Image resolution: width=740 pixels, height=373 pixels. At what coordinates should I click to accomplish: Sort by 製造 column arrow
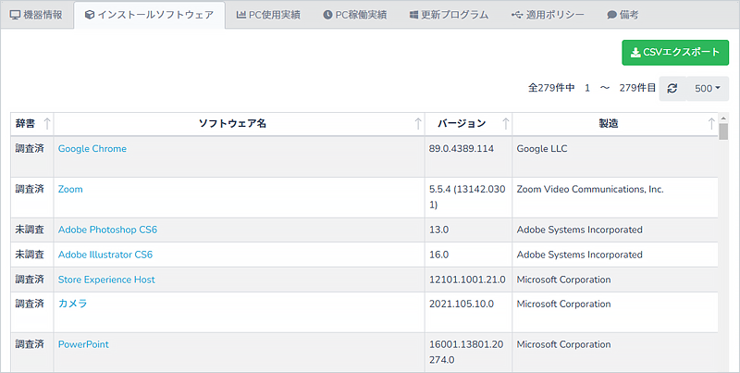tap(711, 124)
